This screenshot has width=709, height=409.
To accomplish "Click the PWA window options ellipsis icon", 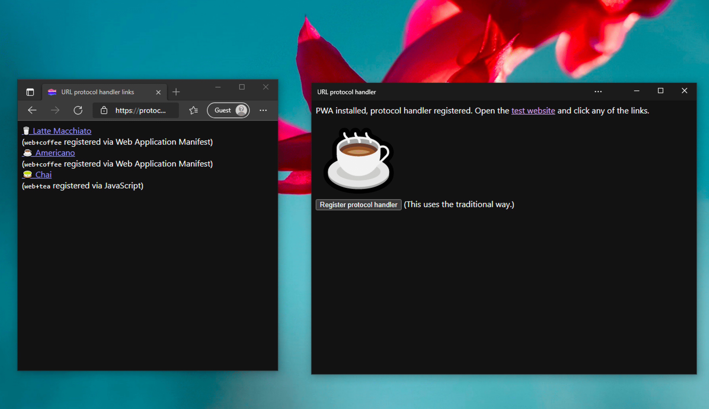I will [598, 92].
